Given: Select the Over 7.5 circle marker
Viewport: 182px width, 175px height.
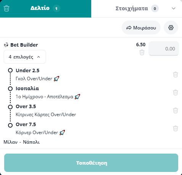Looking at the screenshot, I should coord(10,125).
